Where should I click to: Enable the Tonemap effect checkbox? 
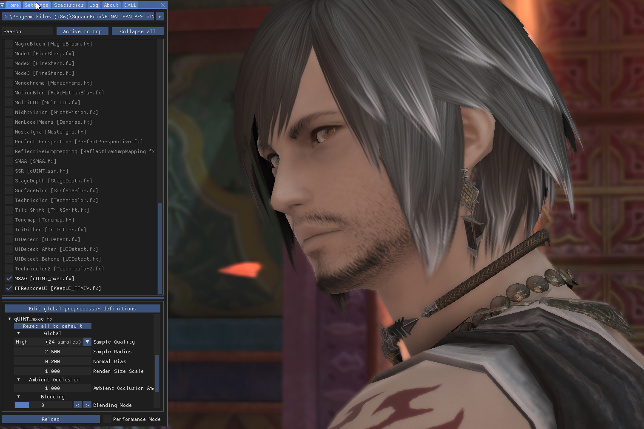pos(9,220)
